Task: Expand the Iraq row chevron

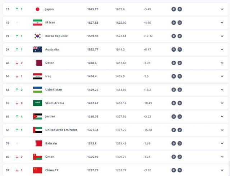Action: point(222,76)
